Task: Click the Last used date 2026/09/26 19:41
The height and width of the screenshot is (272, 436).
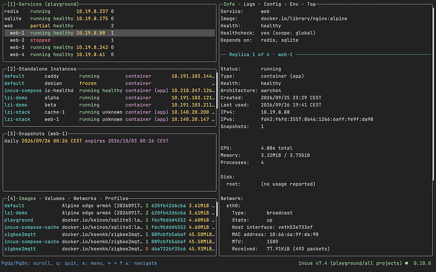Action: click(291, 105)
